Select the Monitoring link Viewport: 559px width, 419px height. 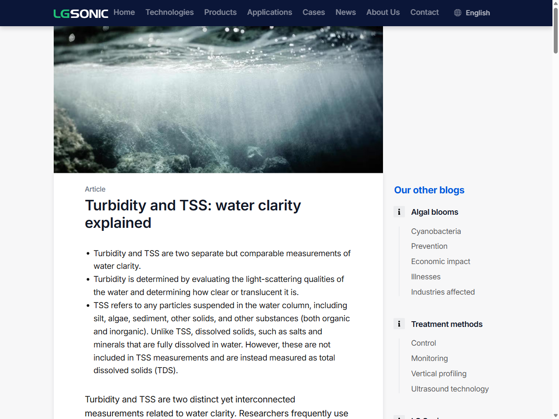click(429, 358)
